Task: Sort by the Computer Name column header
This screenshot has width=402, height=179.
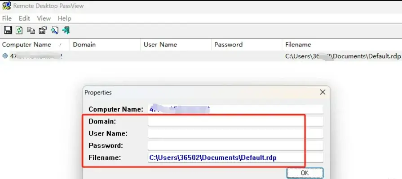Action: [35, 45]
